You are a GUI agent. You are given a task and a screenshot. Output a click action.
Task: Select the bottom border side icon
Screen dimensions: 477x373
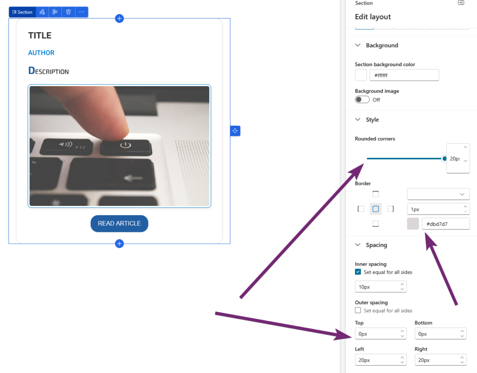(x=375, y=224)
